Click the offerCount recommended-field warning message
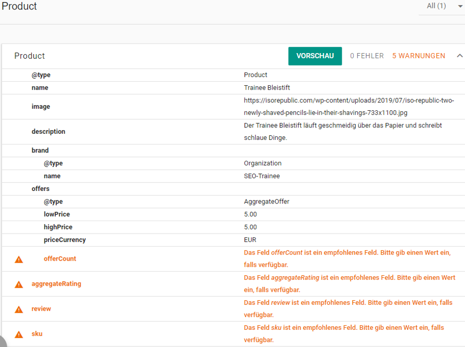This screenshot has width=465, height=347. pyautogui.click(x=347, y=259)
